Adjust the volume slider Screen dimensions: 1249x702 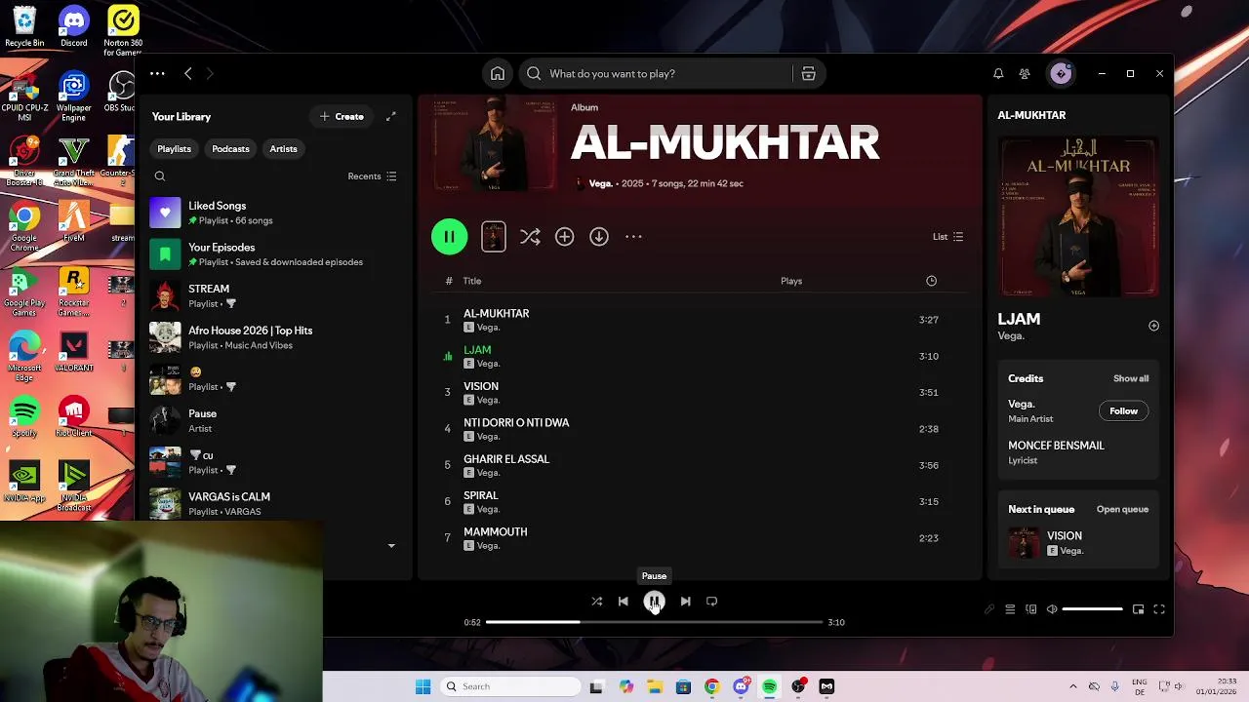click(x=1092, y=609)
